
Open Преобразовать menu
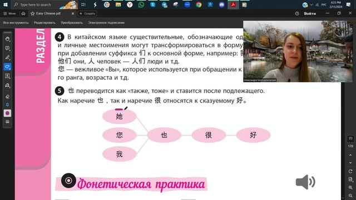tap(72, 23)
